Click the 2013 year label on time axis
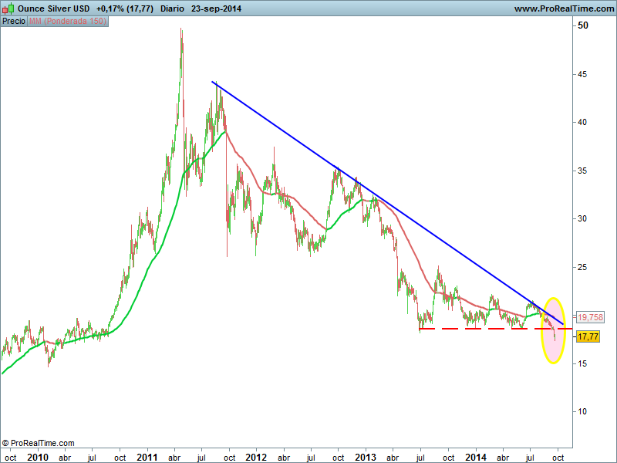Image resolution: width=617 pixels, height=463 pixels. (366, 458)
